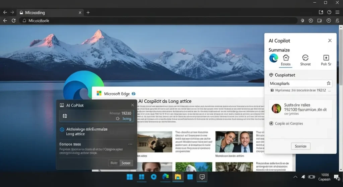Open the 1006 Copiien clock in tray
The width and height of the screenshot is (343, 187).
tap(325, 177)
